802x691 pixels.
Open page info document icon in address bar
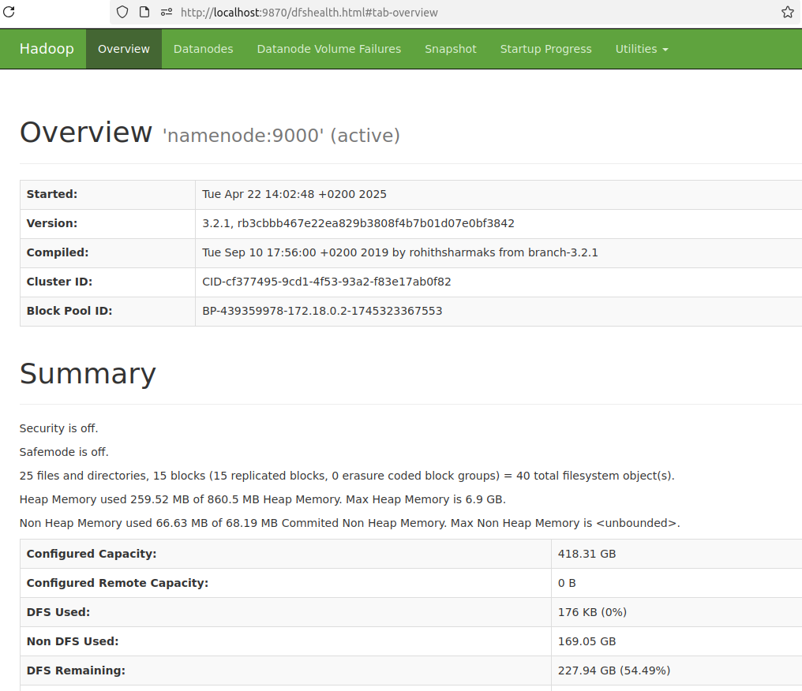click(144, 13)
